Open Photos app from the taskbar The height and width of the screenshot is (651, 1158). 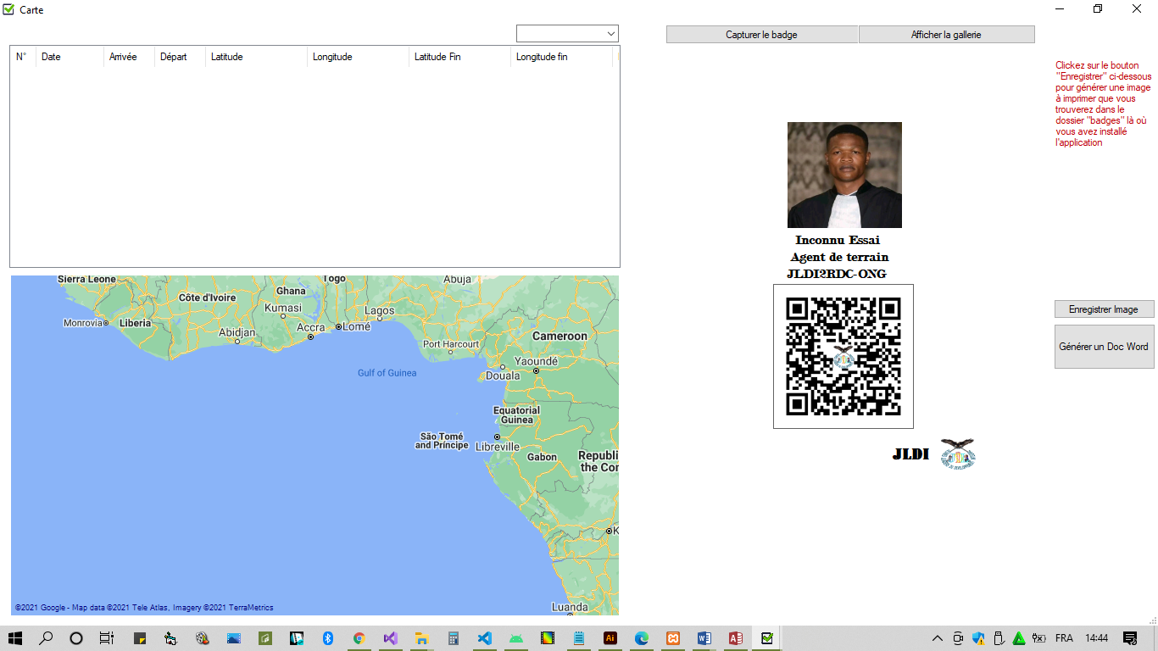pyautogui.click(x=234, y=638)
